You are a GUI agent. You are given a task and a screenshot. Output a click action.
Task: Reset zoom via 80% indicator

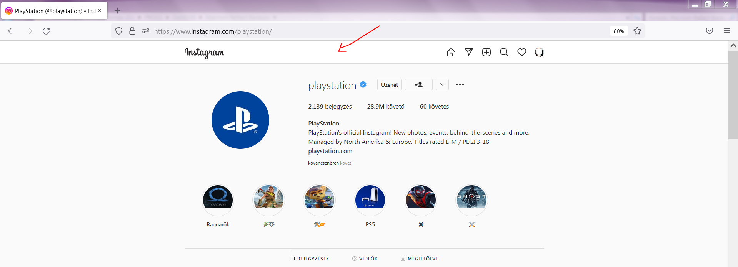tap(619, 31)
